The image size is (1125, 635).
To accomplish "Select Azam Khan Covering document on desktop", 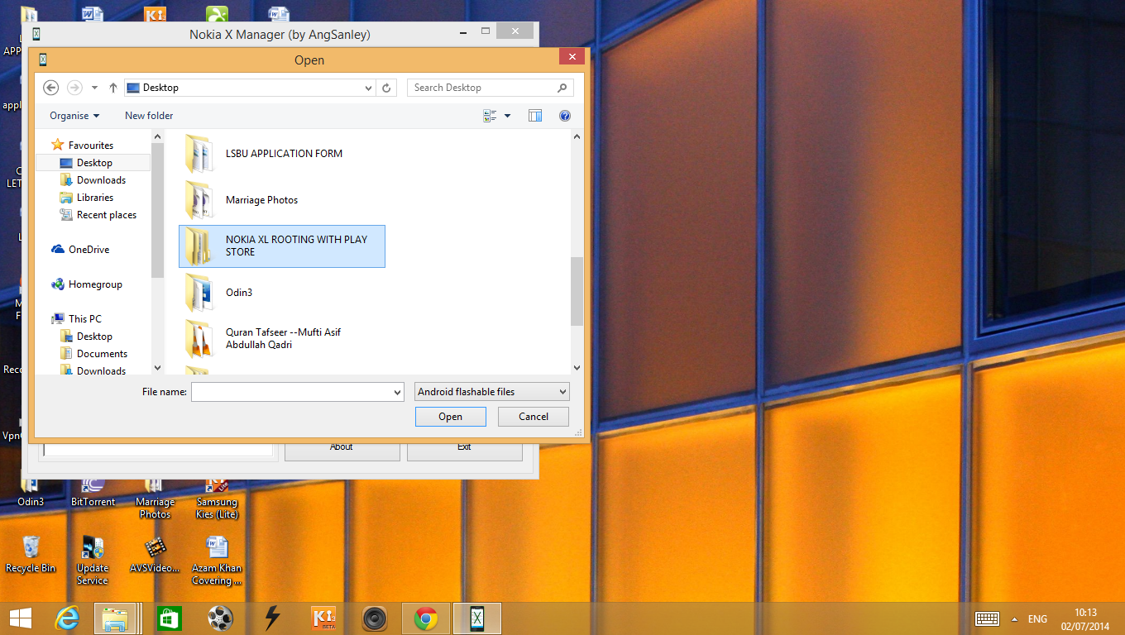I will (217, 561).
